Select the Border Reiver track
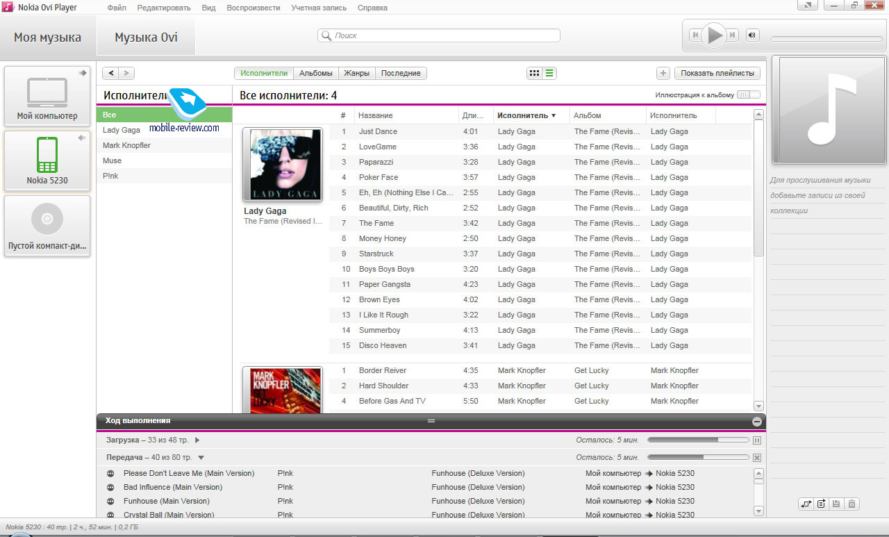This screenshot has width=889, height=537. pos(542,370)
